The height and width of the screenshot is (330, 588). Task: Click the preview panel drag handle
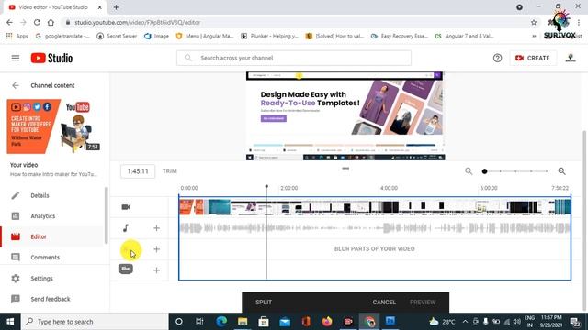pos(345,169)
